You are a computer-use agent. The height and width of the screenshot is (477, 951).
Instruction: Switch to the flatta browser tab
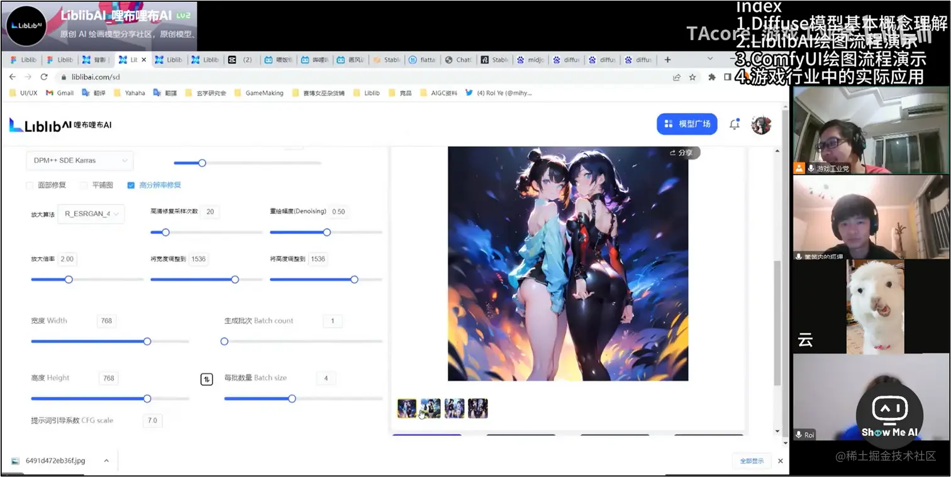[x=423, y=60]
